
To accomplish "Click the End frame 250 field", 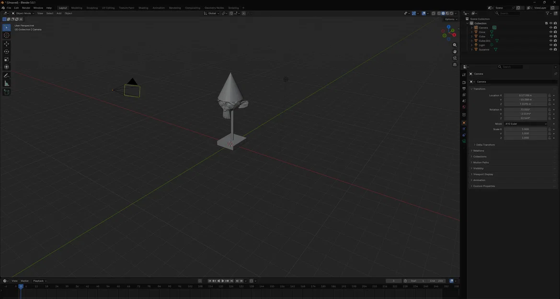I will 436,281.
